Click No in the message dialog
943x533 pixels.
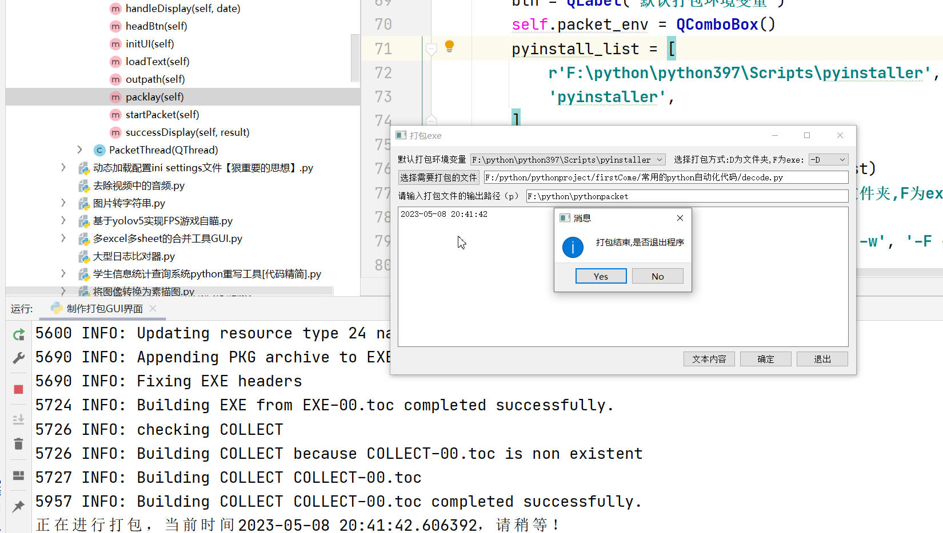[x=657, y=276]
